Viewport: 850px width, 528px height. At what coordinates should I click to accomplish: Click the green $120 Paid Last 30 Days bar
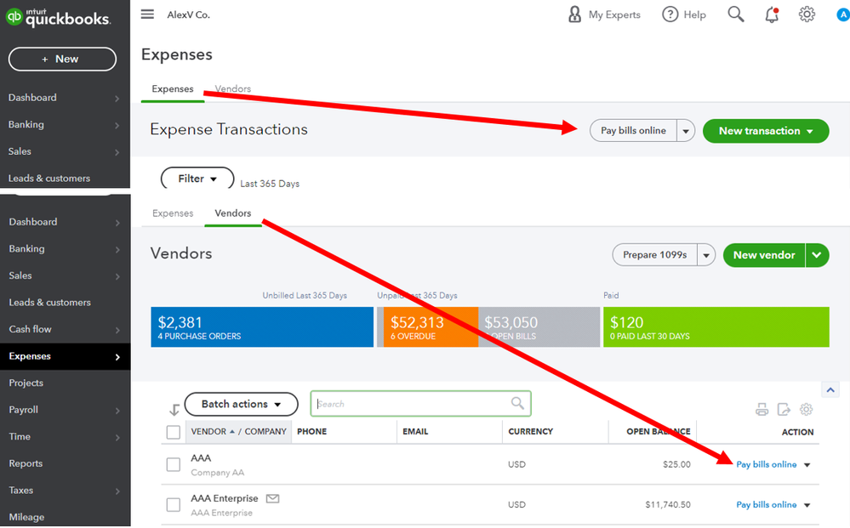pos(716,327)
